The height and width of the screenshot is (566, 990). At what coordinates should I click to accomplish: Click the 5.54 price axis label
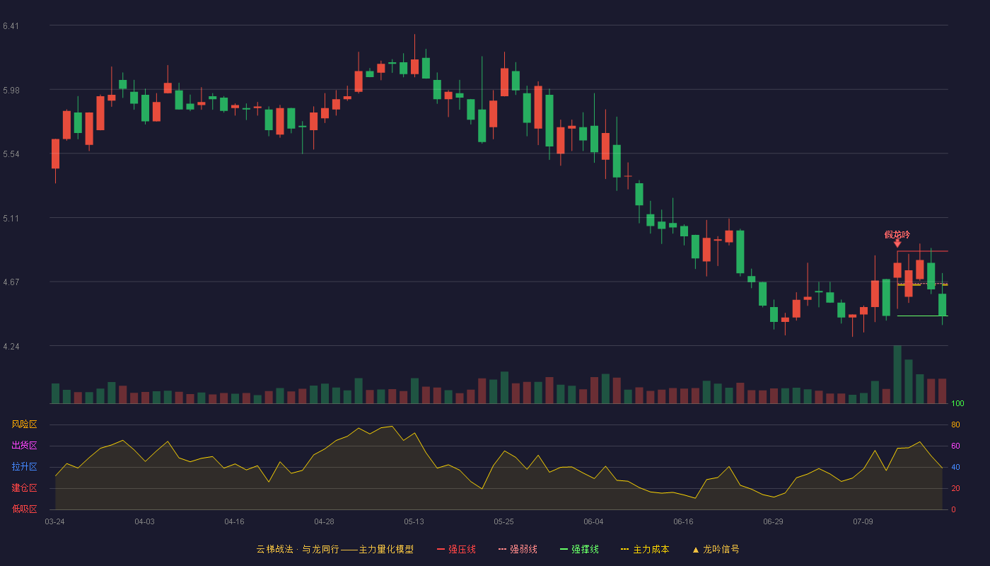point(11,154)
